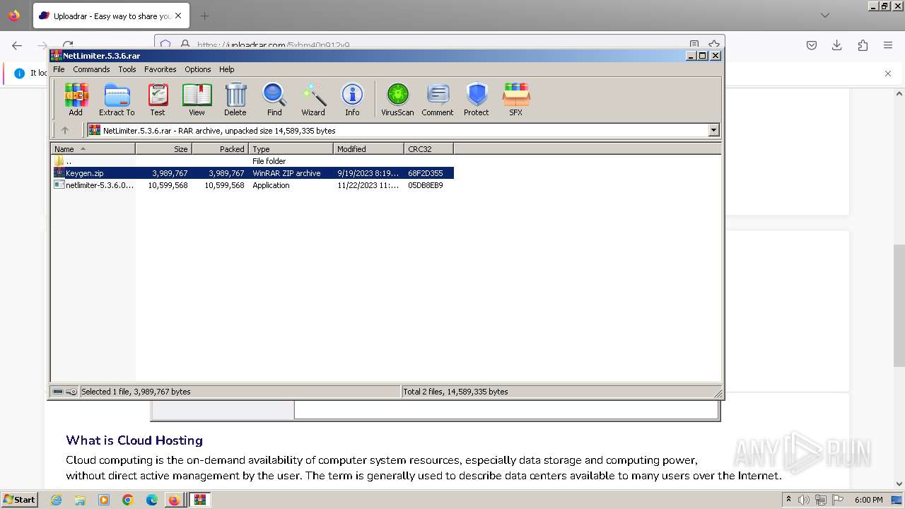This screenshot has width=905, height=509.
Task: Sort by the Name column header
Action: point(93,149)
